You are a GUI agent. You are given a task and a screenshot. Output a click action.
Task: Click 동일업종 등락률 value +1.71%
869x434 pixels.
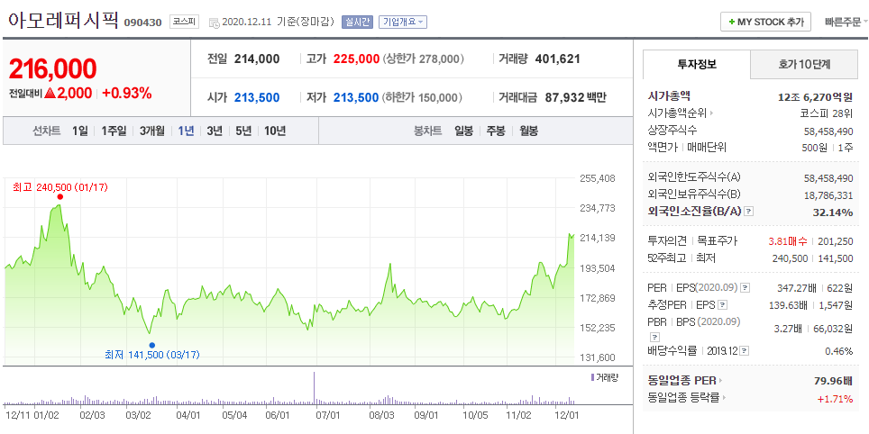pyautogui.click(x=835, y=398)
